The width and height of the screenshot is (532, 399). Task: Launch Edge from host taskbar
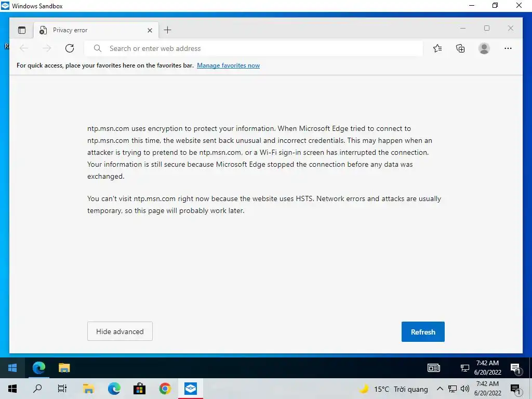(114, 389)
